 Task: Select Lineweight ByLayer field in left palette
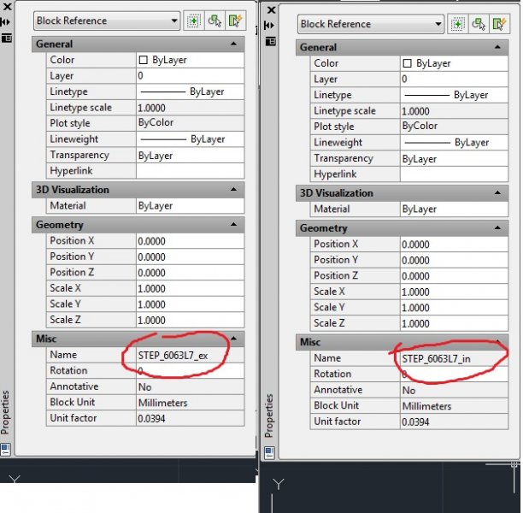tap(191, 139)
